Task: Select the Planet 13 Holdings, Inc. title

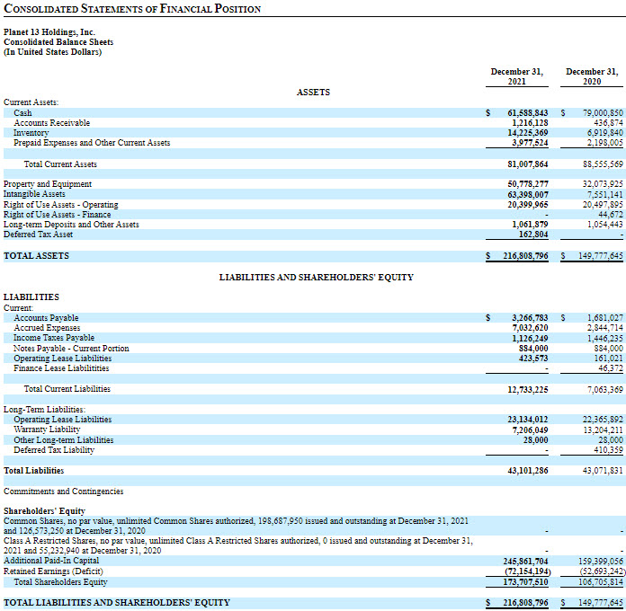Action: (49, 32)
